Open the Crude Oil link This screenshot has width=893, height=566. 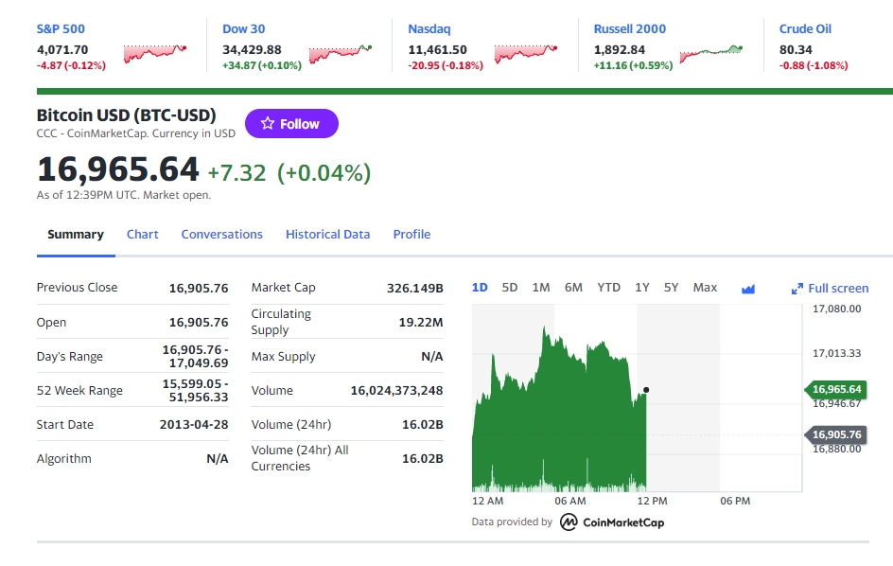coord(805,29)
